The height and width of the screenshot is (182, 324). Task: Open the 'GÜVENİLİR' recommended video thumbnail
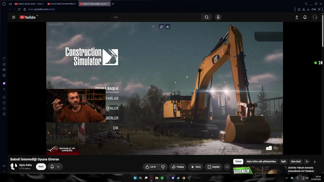click(x=260, y=170)
